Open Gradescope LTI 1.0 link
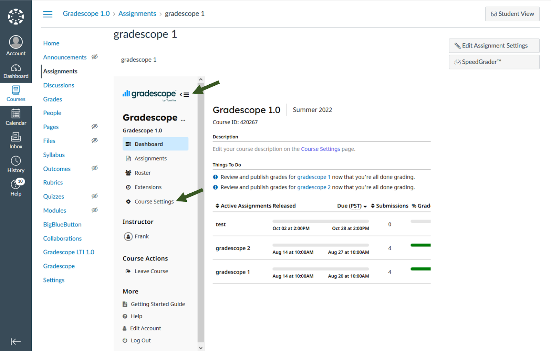The image size is (551, 351). coord(69,252)
